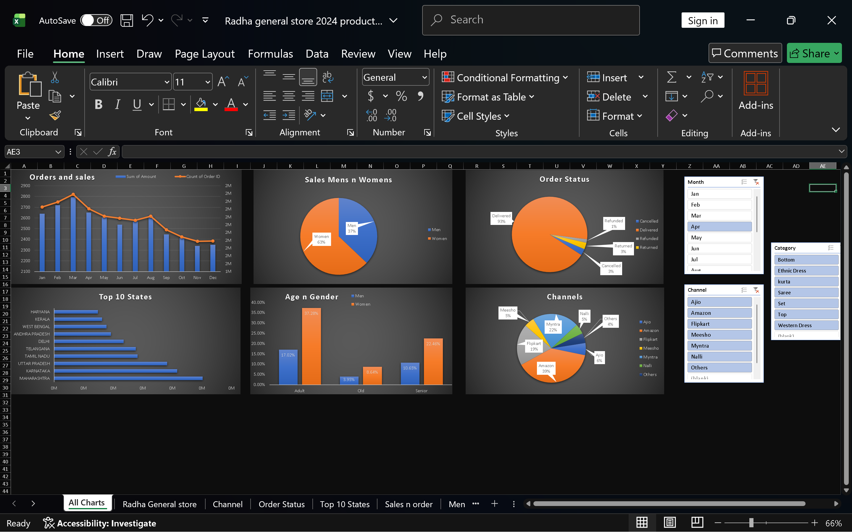Click the Increase Decimal icon

372,115
